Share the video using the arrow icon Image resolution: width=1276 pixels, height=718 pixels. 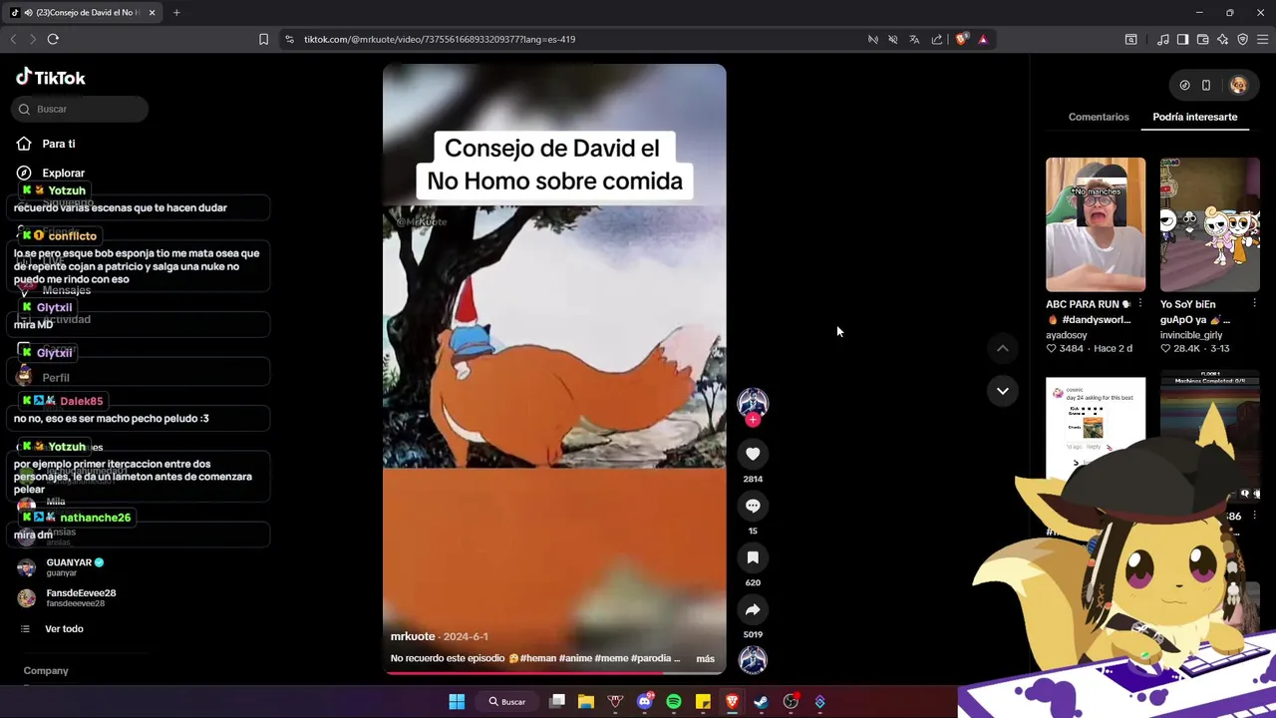(x=753, y=609)
